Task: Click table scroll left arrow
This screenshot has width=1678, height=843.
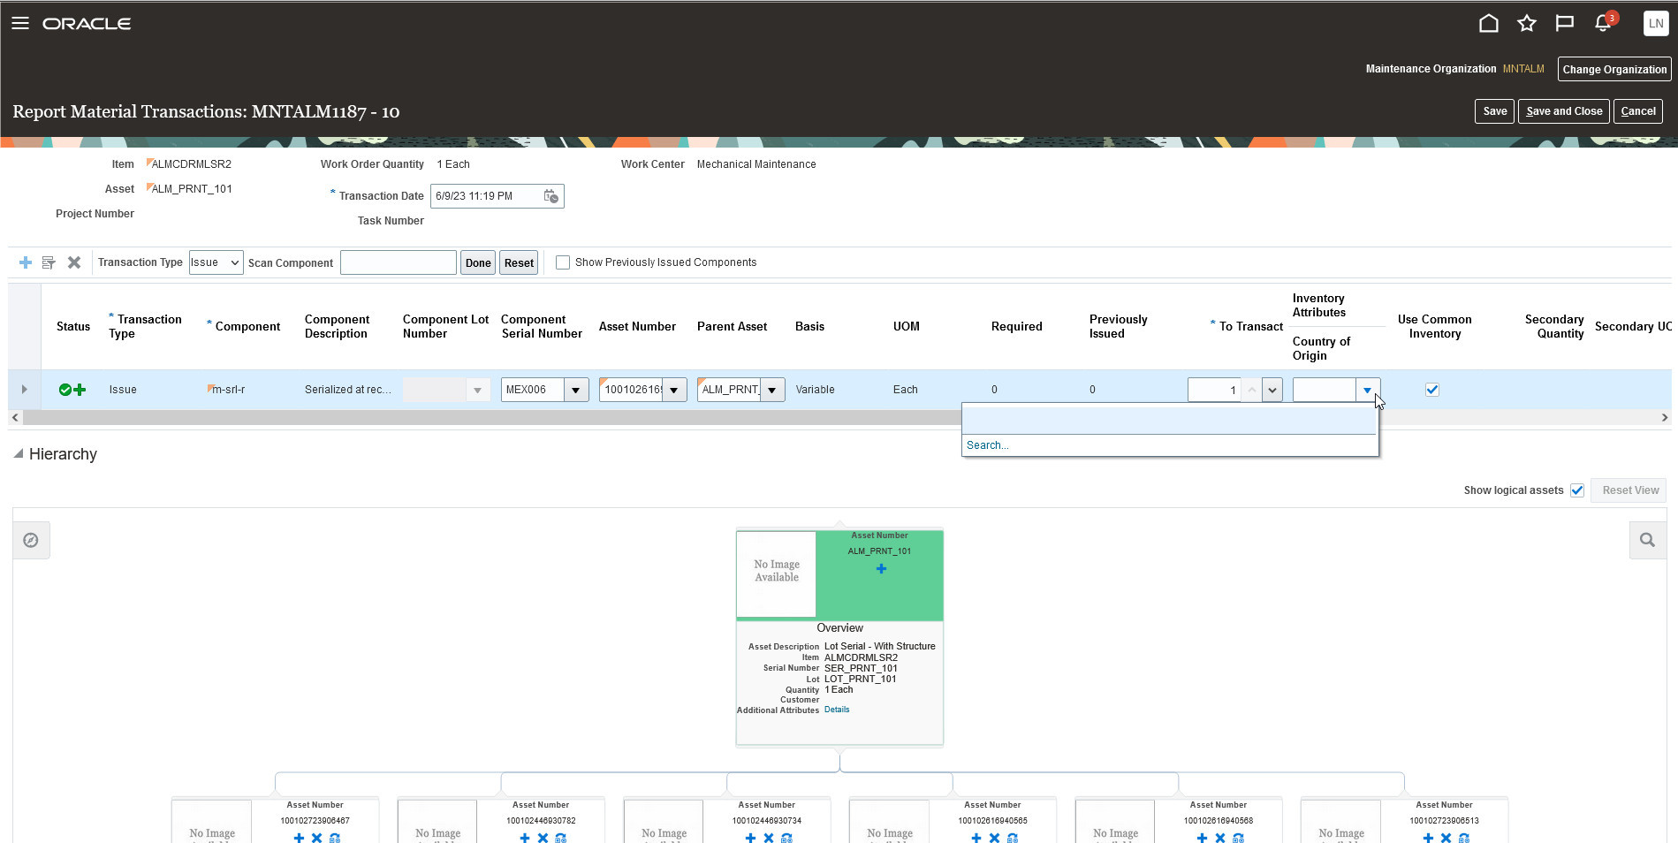Action: click(15, 417)
